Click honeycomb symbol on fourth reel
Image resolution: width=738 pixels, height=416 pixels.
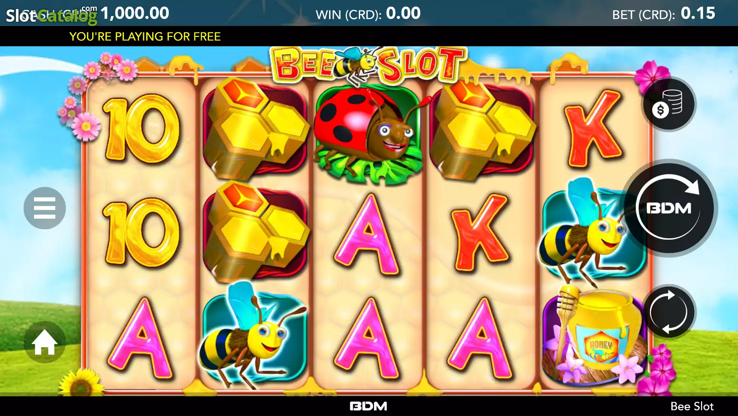482,128
